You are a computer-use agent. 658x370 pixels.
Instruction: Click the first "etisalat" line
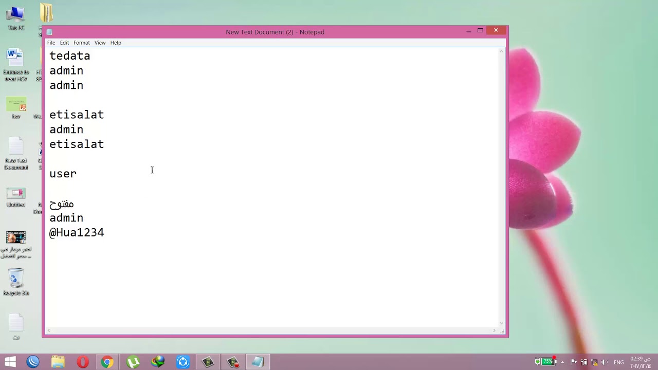[77, 115]
